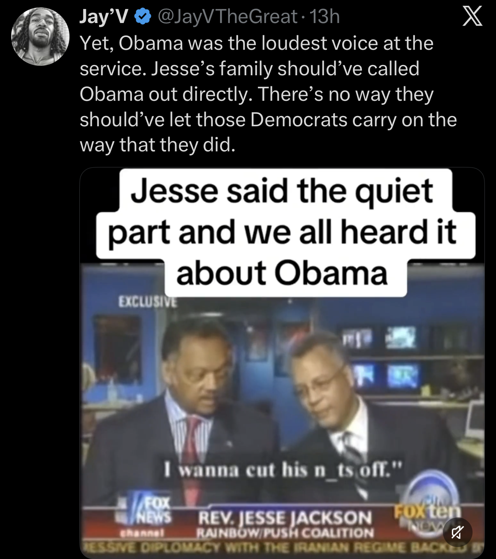
Task: Click the RAINBOW/PUSH COALITION caption line
Action: [x=285, y=533]
